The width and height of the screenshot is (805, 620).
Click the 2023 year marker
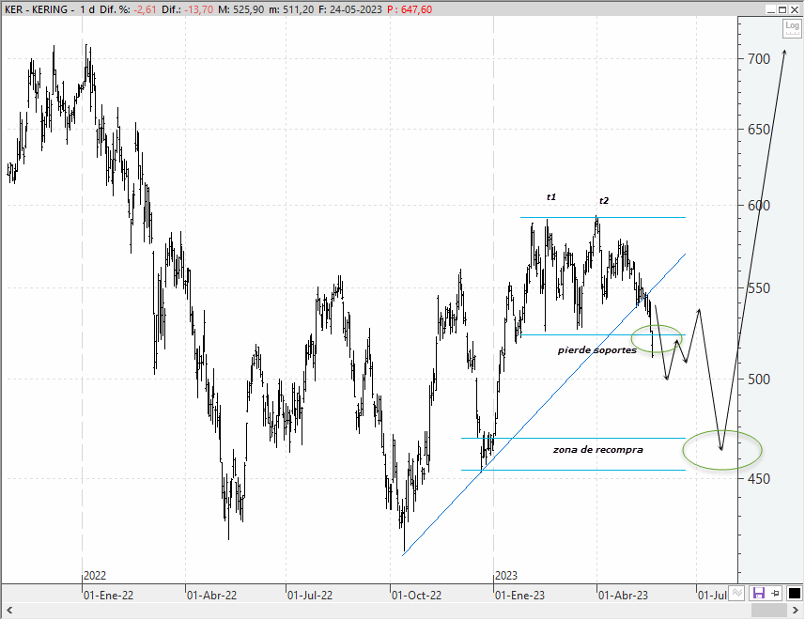point(506,576)
